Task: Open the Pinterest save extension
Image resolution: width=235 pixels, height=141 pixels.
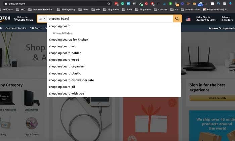Action: 146,4
